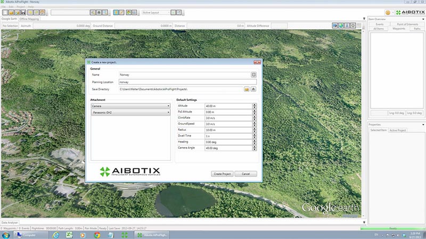Click the Altitude value spinner

(255, 106)
